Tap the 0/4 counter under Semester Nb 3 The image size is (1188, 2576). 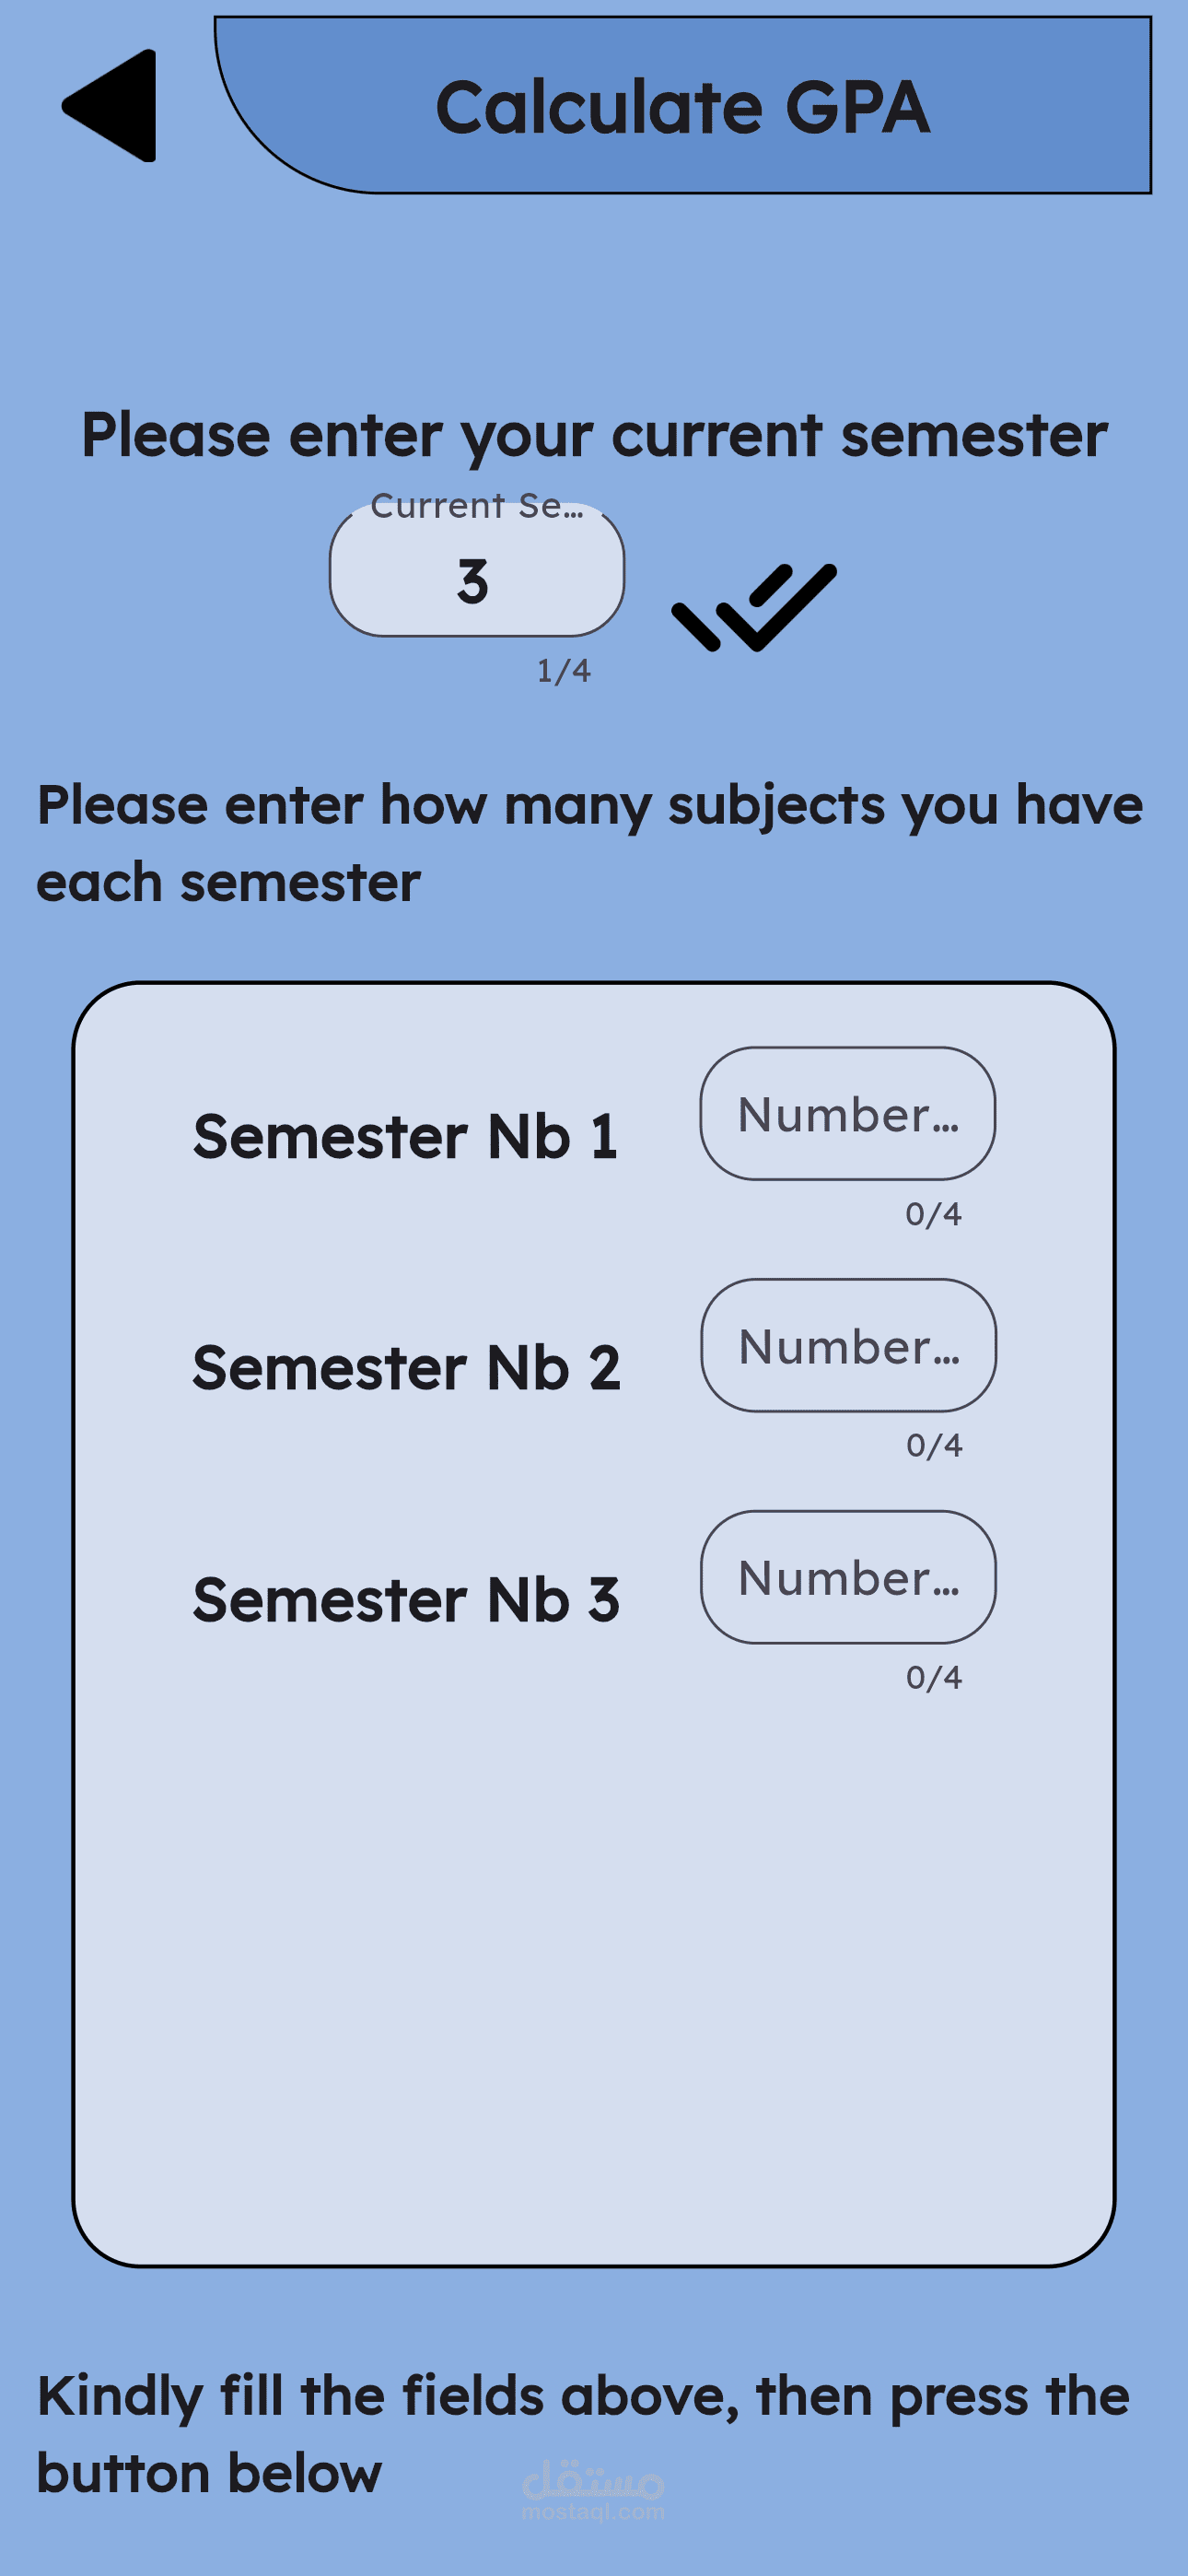click(934, 1677)
